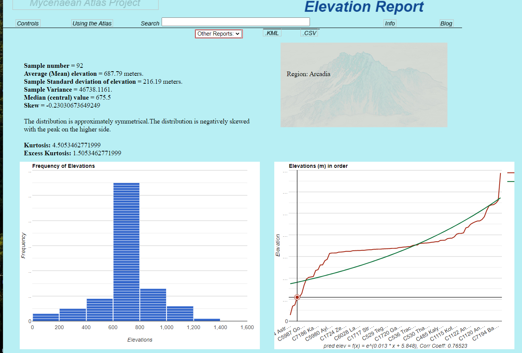Image resolution: width=522 pixels, height=353 pixels.
Task: Click the 400–600 histogram bar
Action: [x=99, y=310]
